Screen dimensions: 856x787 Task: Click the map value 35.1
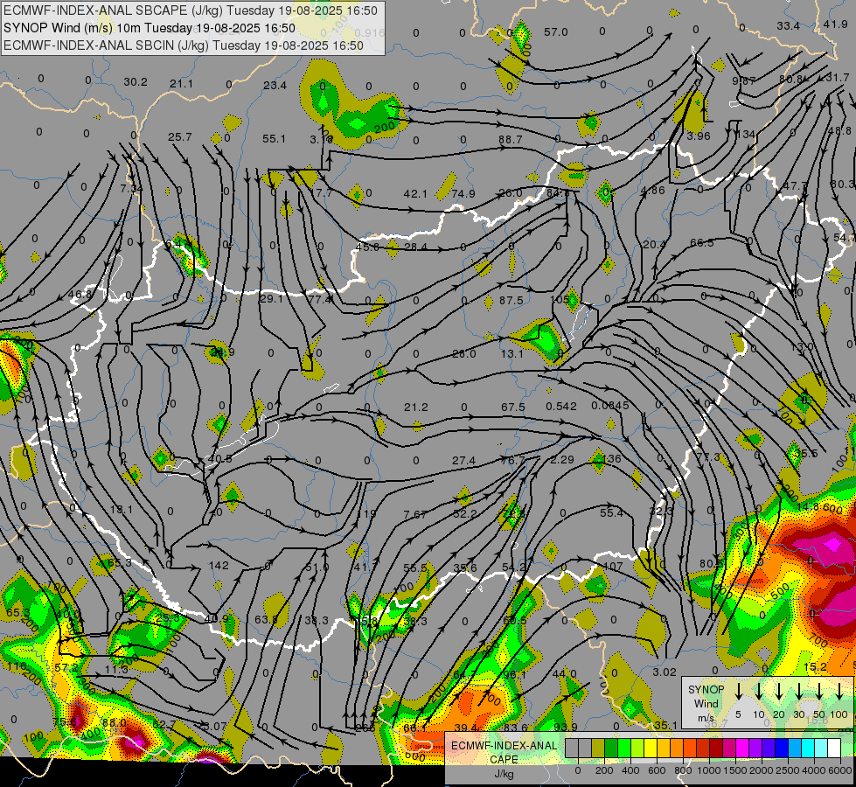coord(665,725)
